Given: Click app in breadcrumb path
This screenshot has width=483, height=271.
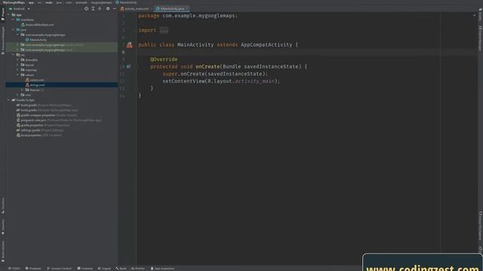Looking at the screenshot, I should pos(31,2).
